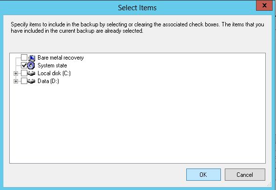Expand the Local disk (C:) tree node
The image size is (276, 190).
coord(16,73)
